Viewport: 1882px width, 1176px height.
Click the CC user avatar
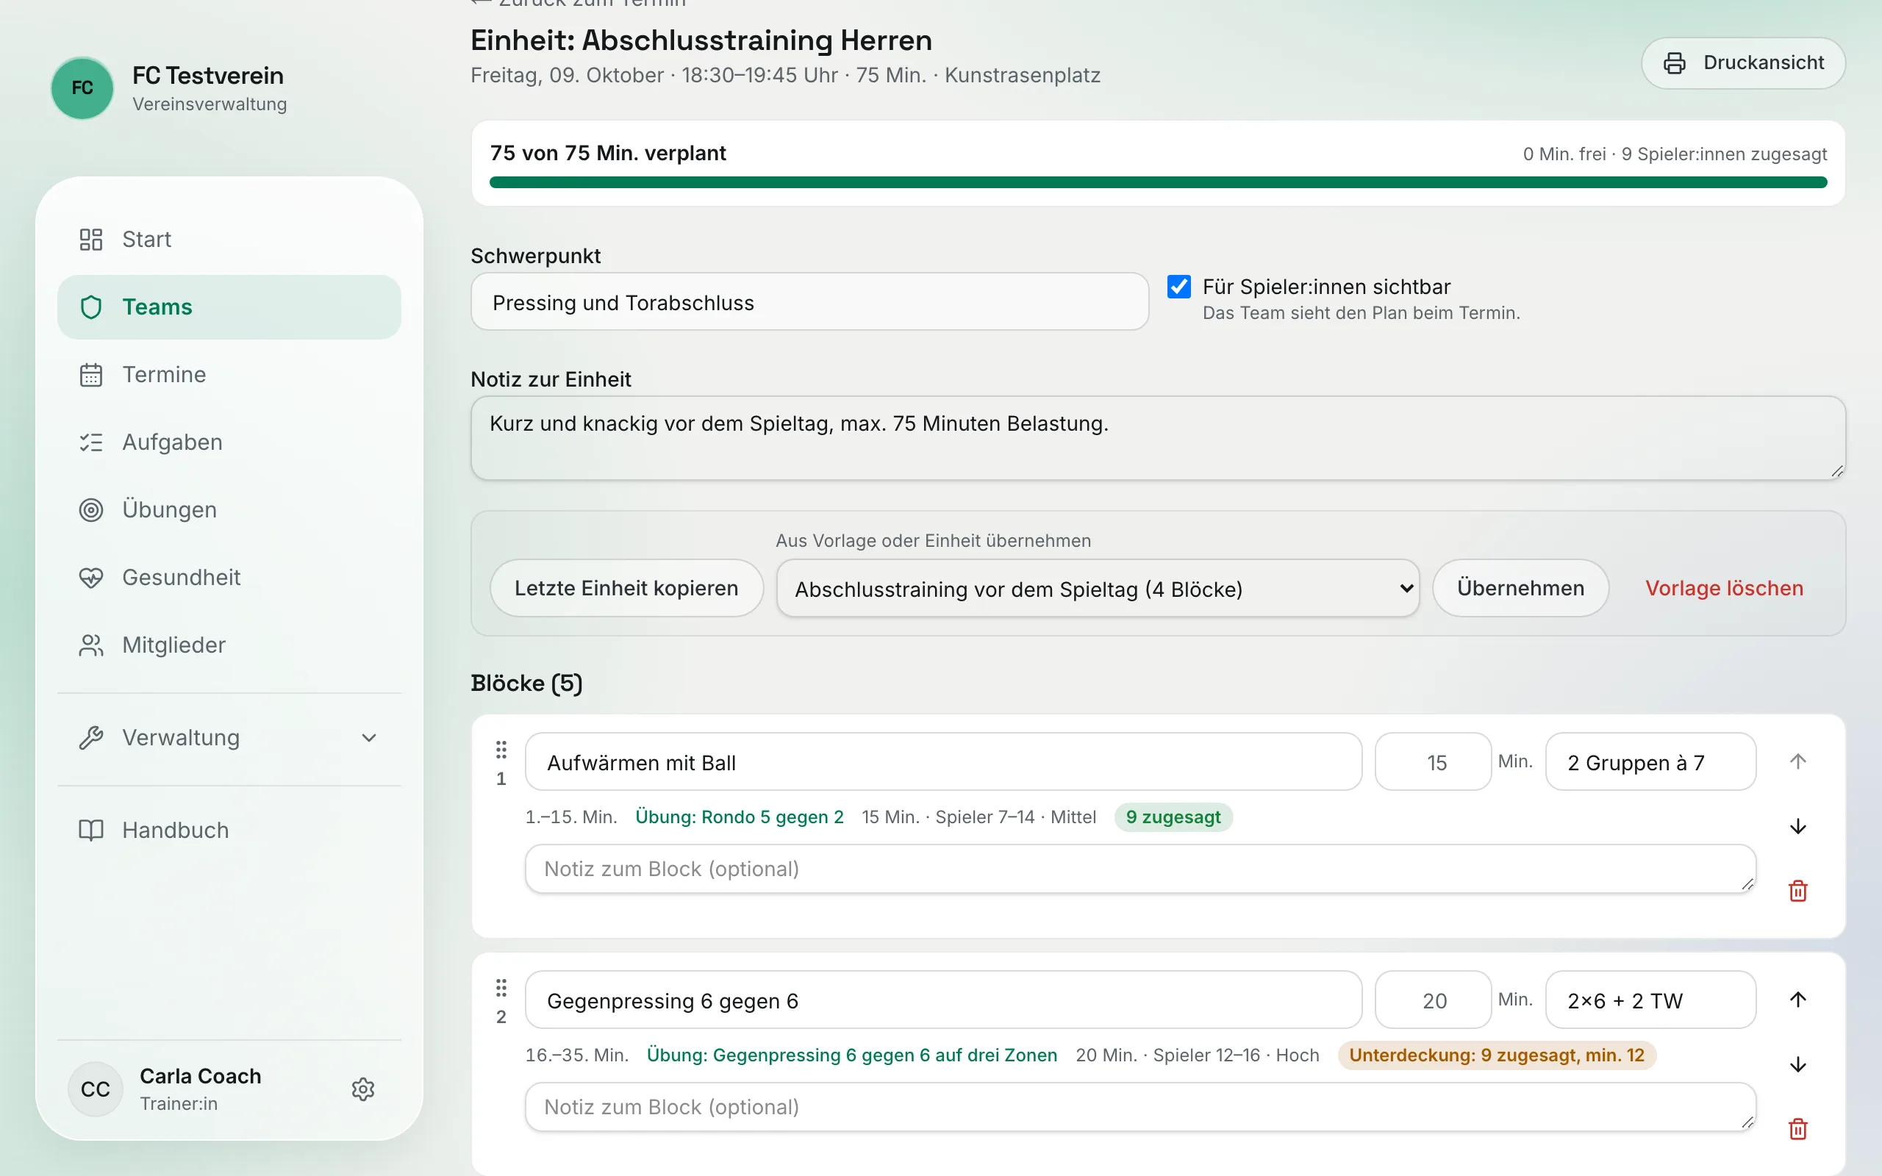pos(95,1089)
